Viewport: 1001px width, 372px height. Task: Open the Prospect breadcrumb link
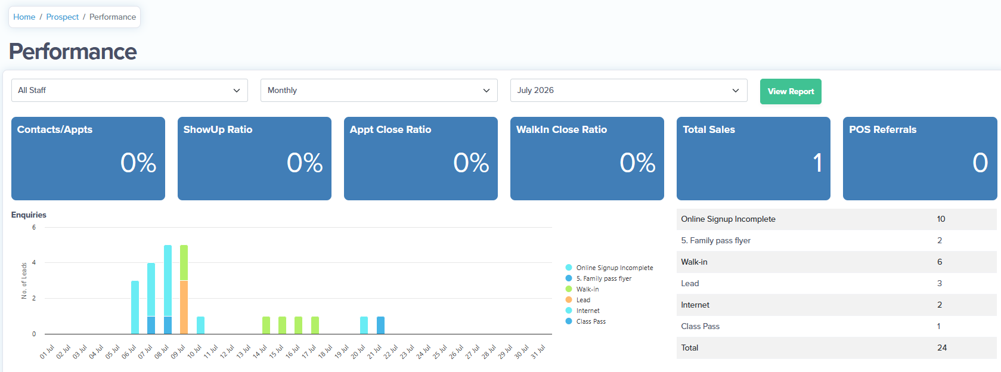[63, 17]
